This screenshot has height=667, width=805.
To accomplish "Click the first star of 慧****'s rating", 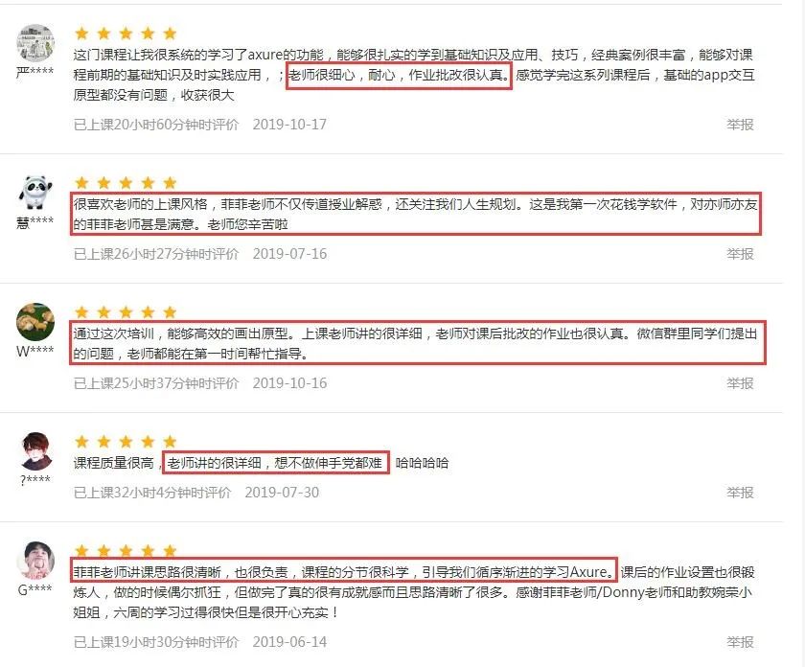I will [x=81, y=183].
